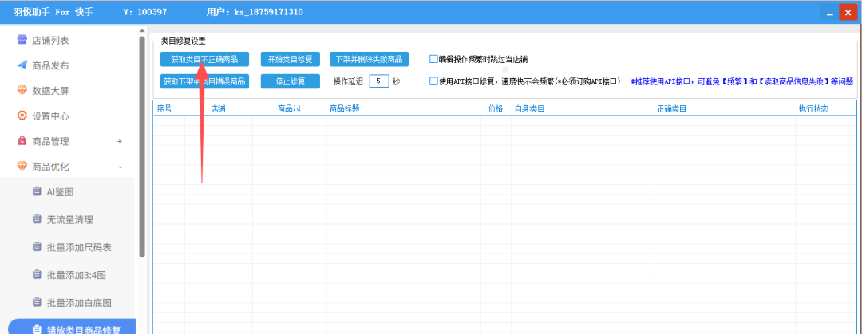Click 开始类目修复 button
The height and width of the screenshot is (334, 862).
(x=291, y=59)
